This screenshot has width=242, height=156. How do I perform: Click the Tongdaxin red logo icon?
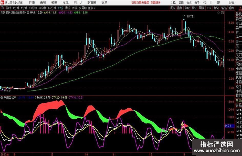click(2, 3)
